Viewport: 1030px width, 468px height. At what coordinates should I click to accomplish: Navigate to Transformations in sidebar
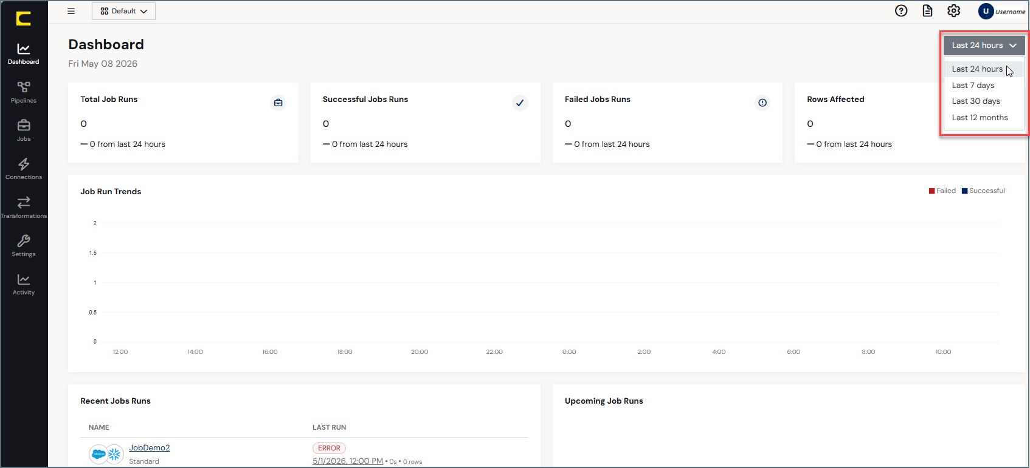[x=24, y=208]
